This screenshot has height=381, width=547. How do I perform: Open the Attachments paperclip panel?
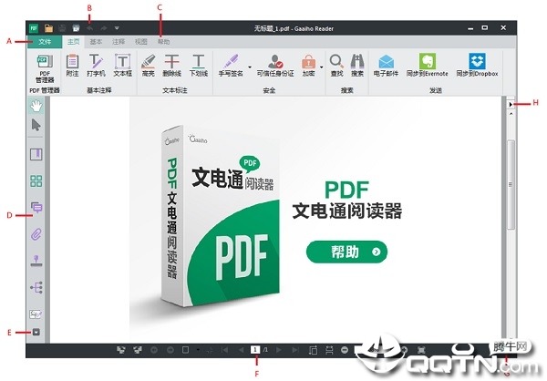[36, 234]
